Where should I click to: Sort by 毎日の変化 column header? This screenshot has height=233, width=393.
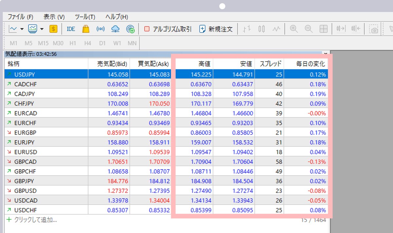[306, 64]
